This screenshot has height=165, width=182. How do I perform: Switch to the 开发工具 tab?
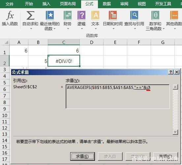point(163,4)
